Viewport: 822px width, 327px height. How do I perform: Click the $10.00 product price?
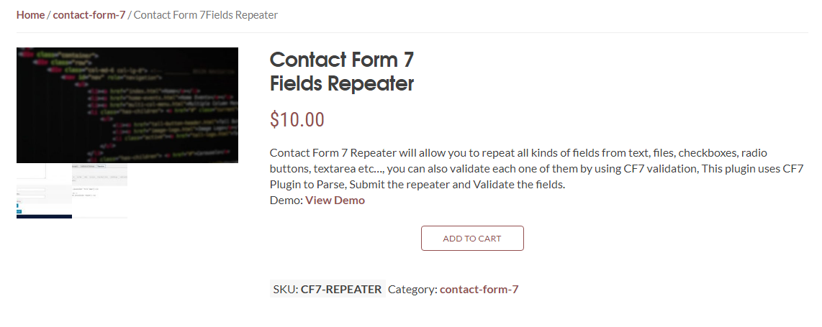[x=297, y=119]
